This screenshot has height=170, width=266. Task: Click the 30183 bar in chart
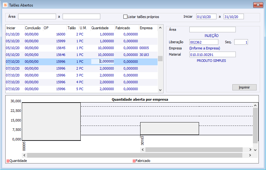coord(170,129)
